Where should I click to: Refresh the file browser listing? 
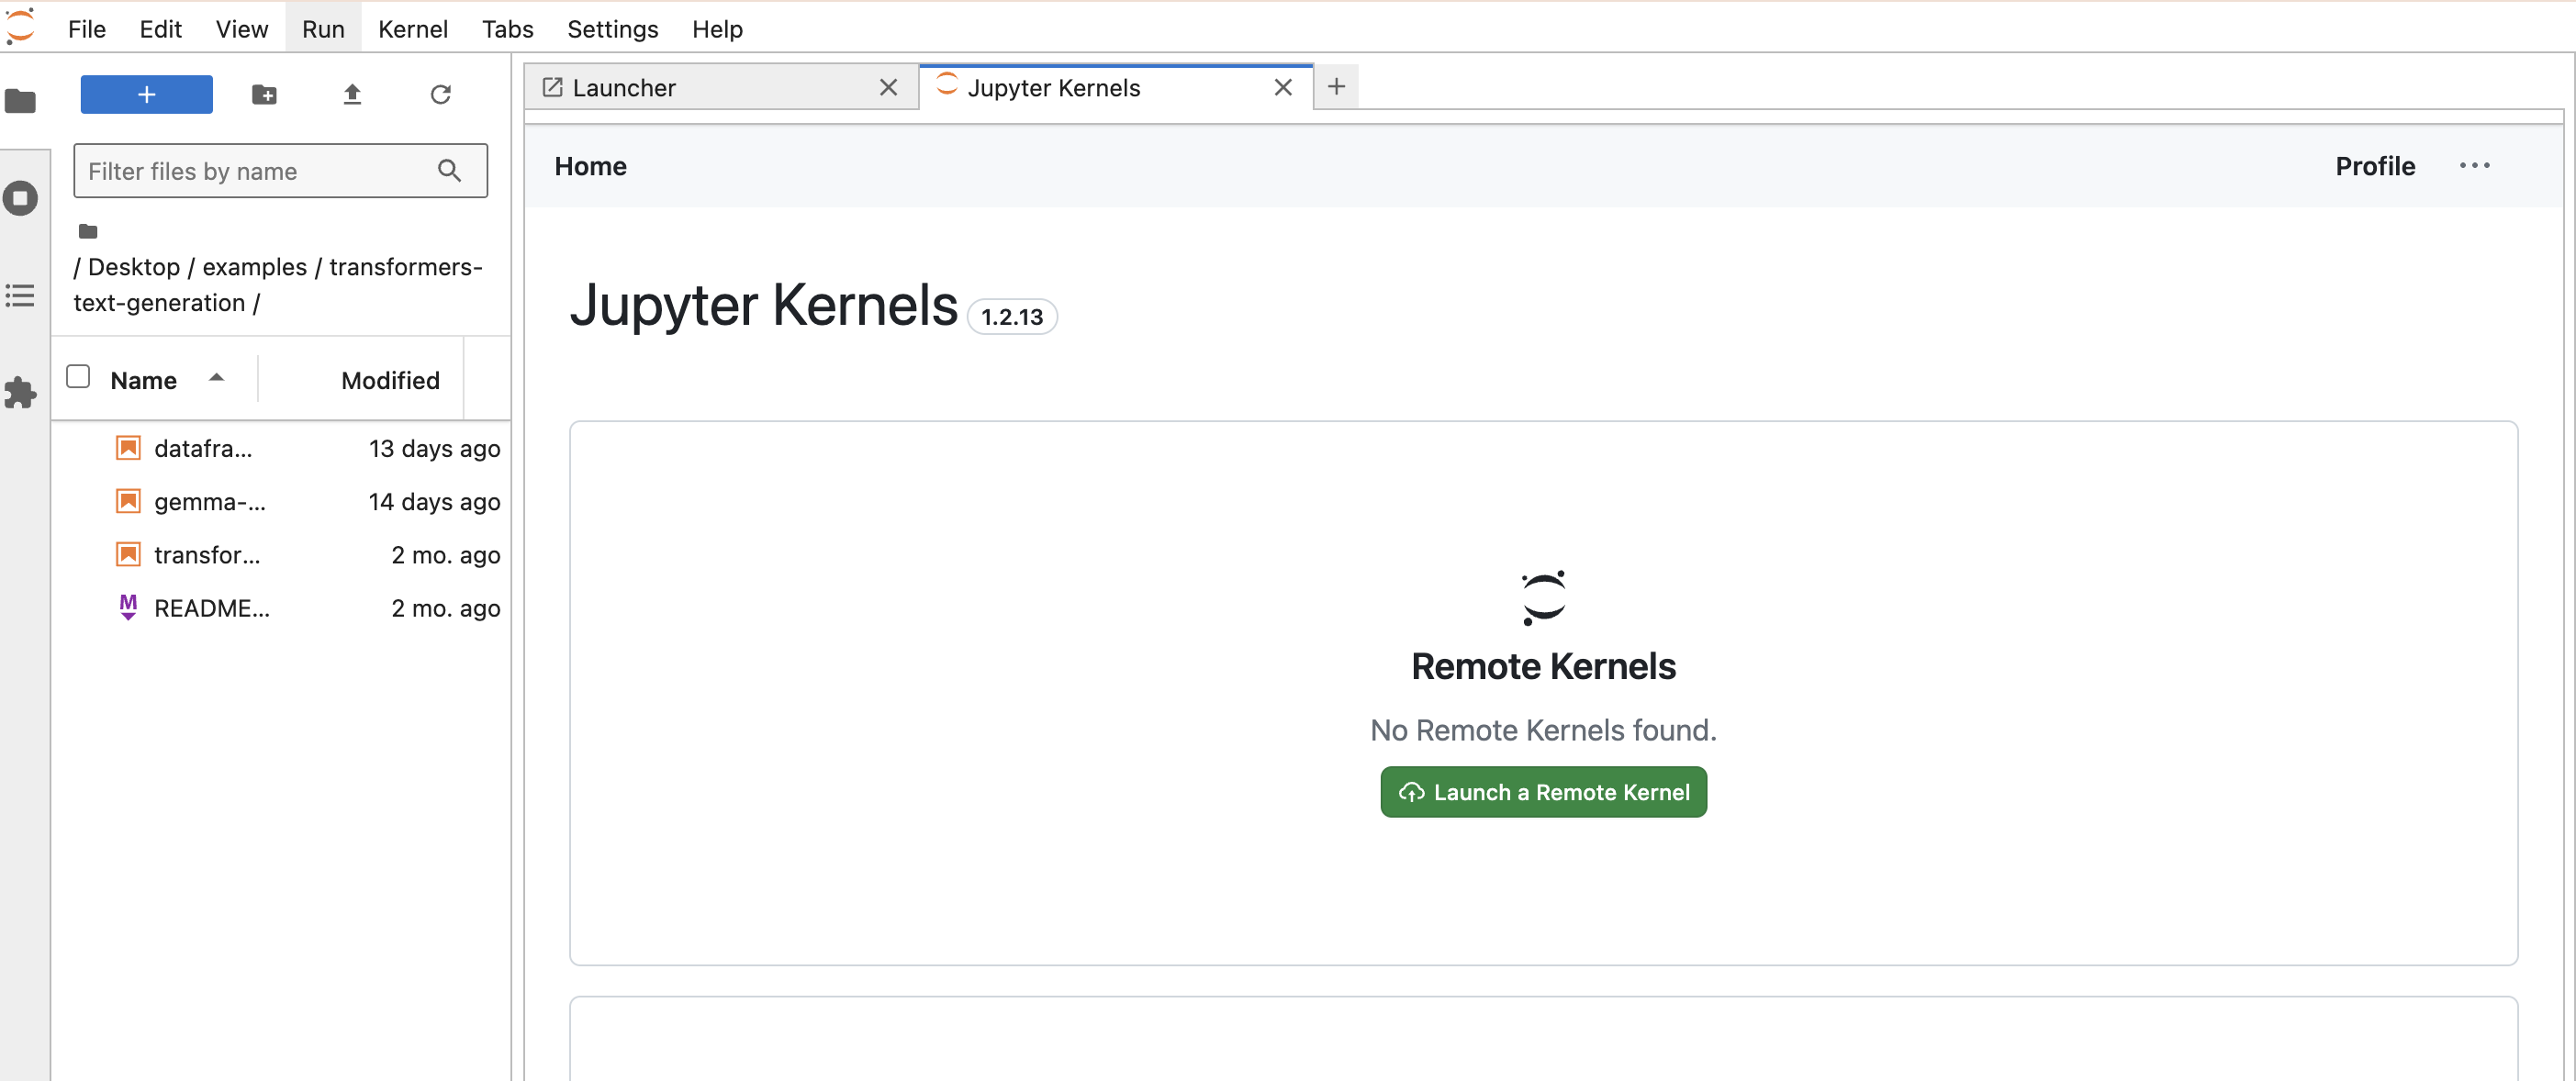point(440,94)
